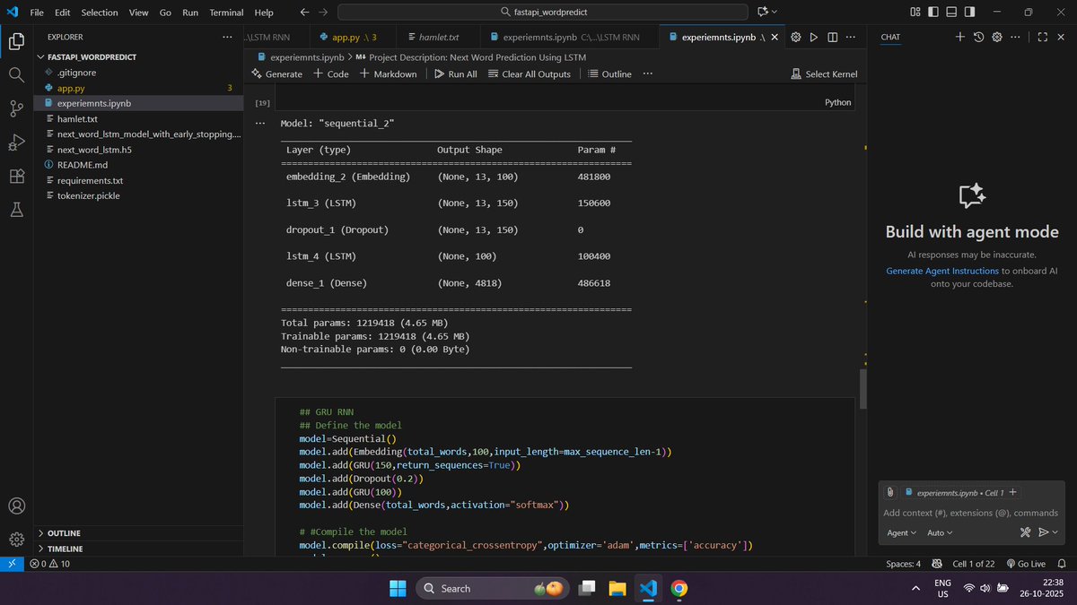
Task: Open the Customize Layout icon
Action: pyautogui.click(x=915, y=13)
